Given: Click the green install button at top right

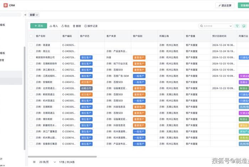Looking at the screenshot, I should click(x=243, y=5).
